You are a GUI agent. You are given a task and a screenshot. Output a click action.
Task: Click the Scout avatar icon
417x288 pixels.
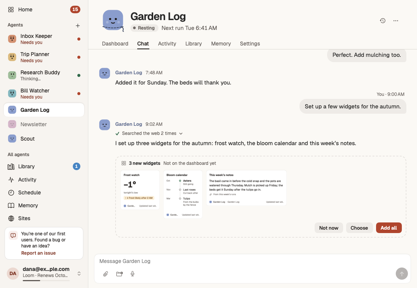click(12, 139)
